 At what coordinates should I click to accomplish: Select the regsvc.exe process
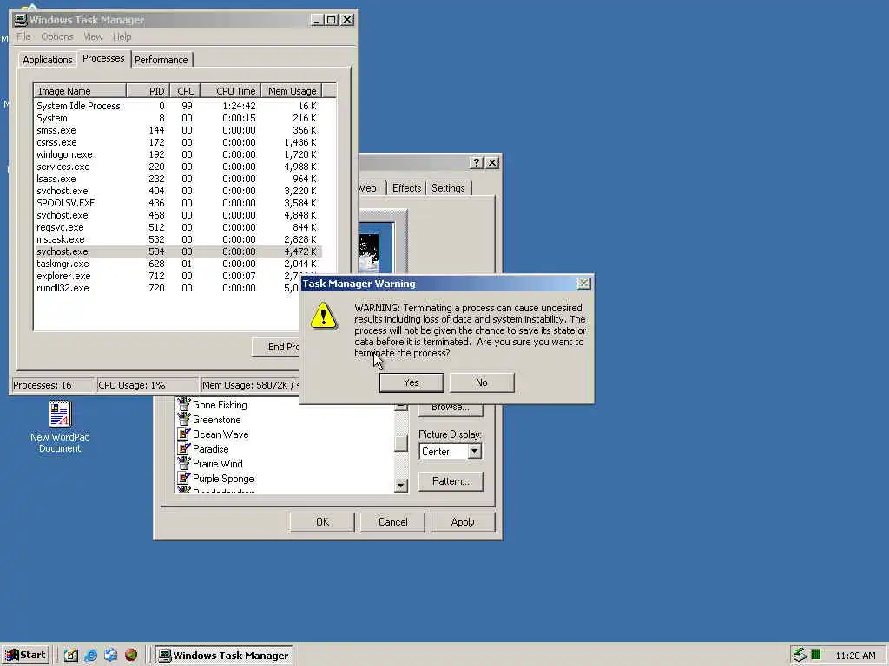pos(177,227)
